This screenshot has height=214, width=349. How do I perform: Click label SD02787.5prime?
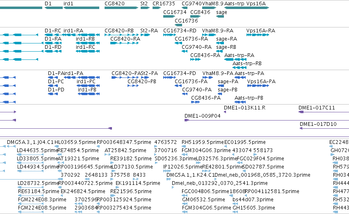tap(263, 167)
